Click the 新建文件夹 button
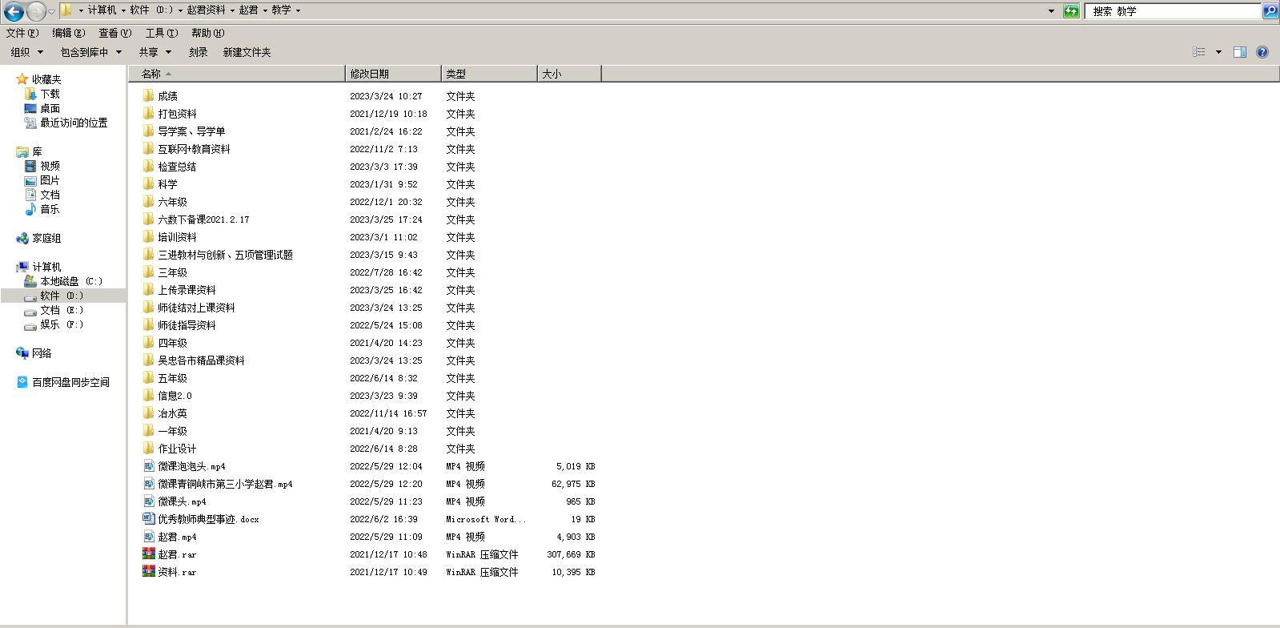Screen dimensions: 1280x628 point(247,52)
